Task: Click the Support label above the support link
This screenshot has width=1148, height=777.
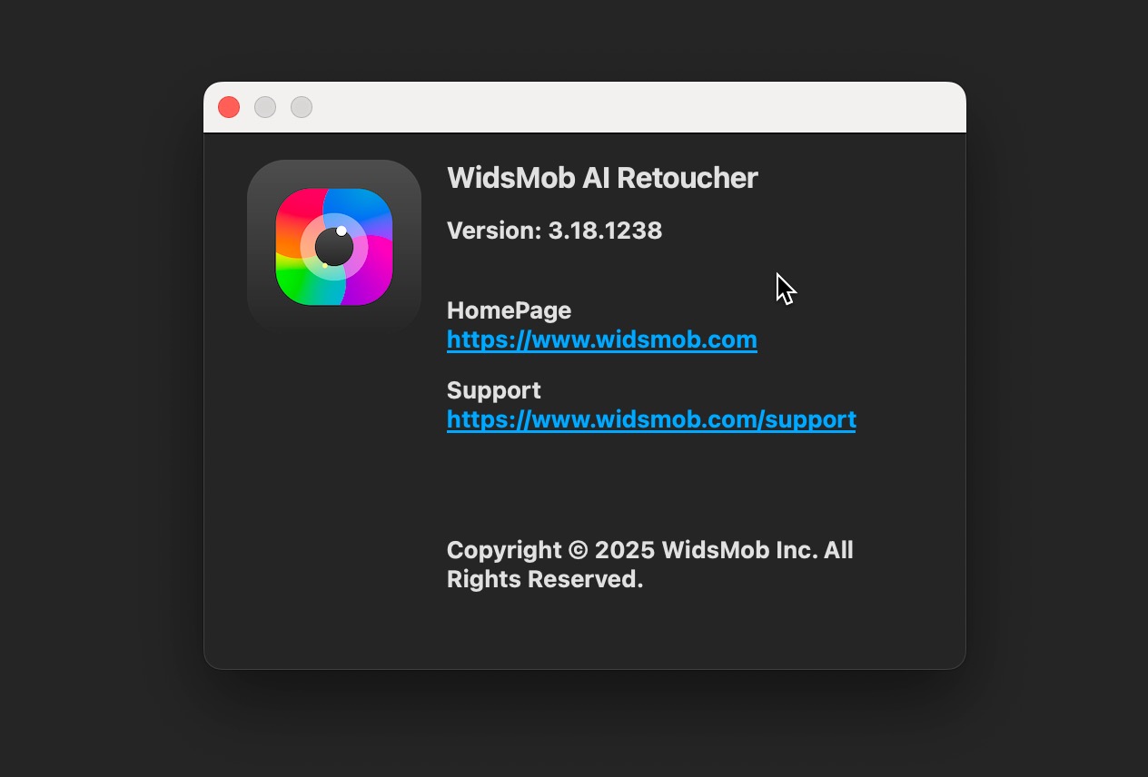Action: click(493, 390)
